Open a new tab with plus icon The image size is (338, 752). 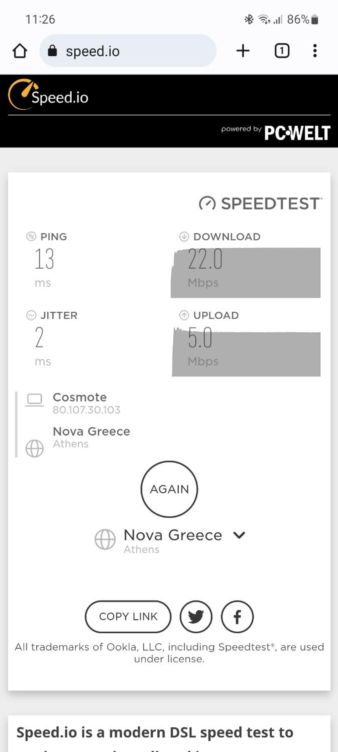click(243, 51)
